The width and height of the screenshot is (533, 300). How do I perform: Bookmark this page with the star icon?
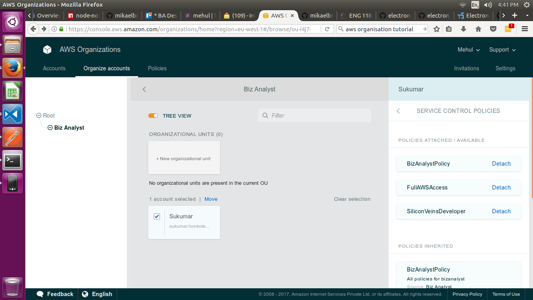pos(437,29)
